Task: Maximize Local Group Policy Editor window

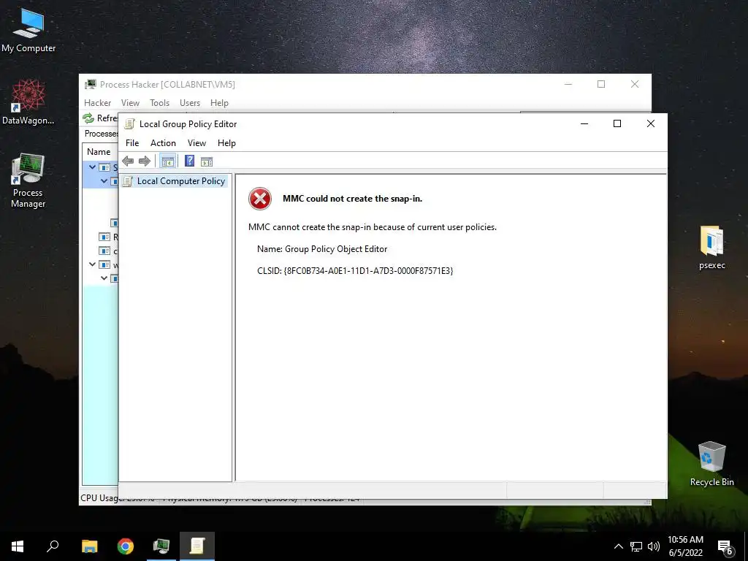Action: [x=617, y=123]
